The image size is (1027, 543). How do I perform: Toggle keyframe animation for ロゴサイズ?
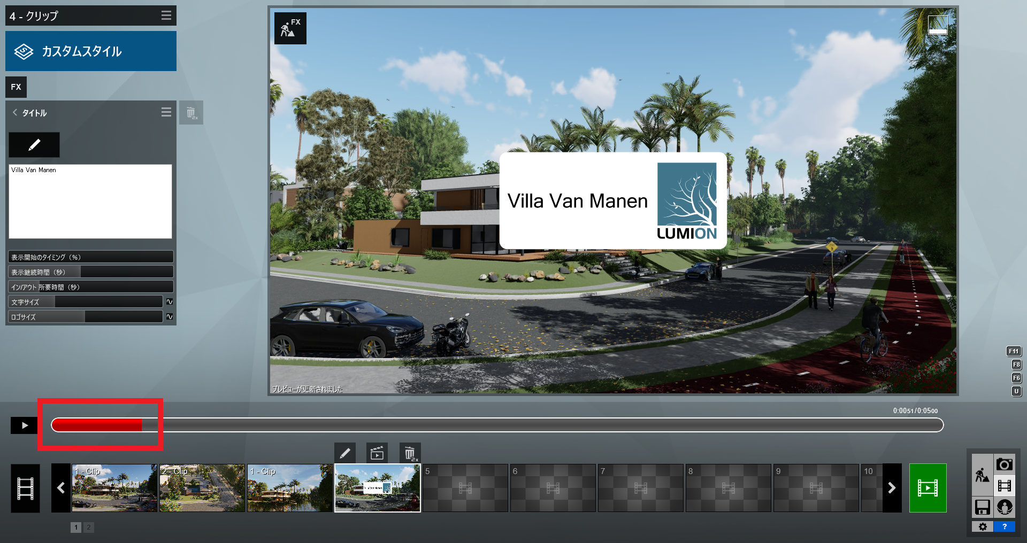pos(170,316)
